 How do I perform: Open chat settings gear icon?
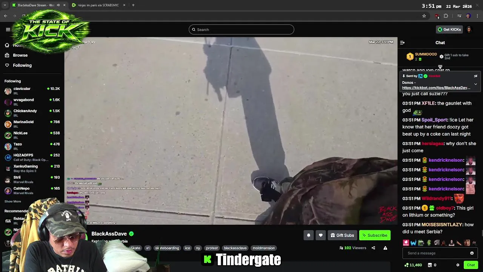coord(458,265)
